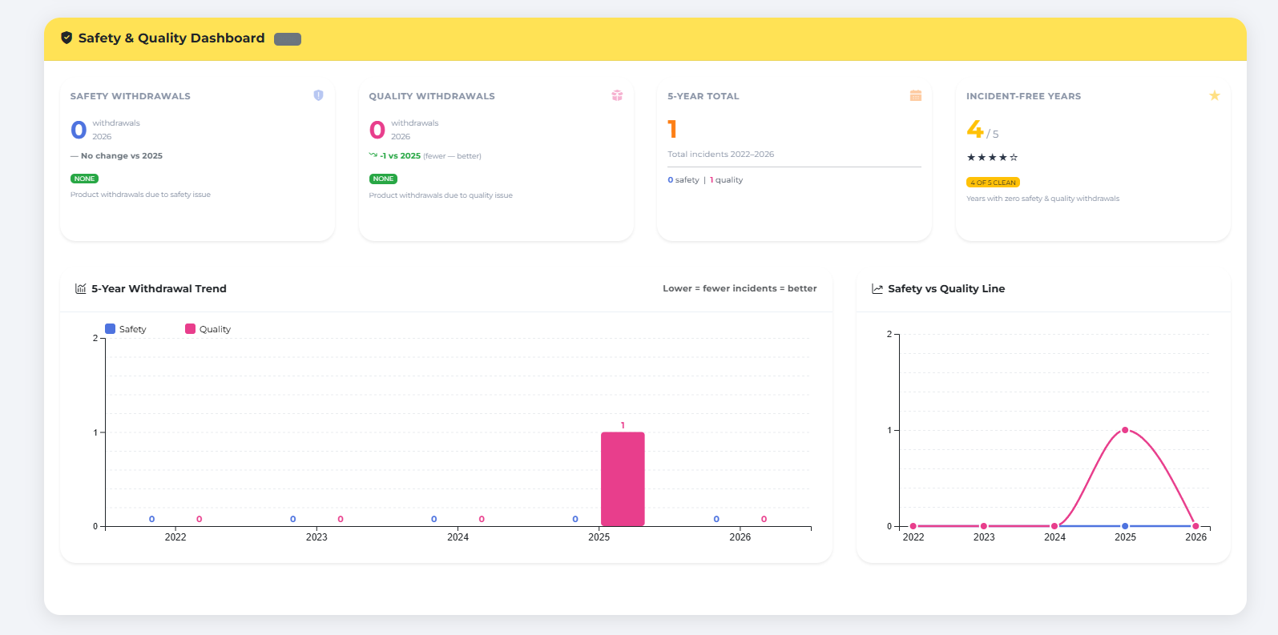Click the gold star icon beside Incident-Free Years heading
The width and height of the screenshot is (1278, 635).
coord(1215,95)
